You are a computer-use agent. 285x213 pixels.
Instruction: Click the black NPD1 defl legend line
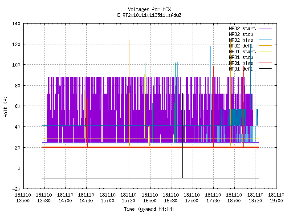(x=265, y=69)
